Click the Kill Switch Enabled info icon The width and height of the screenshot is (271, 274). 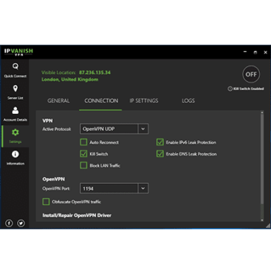pos(230,89)
